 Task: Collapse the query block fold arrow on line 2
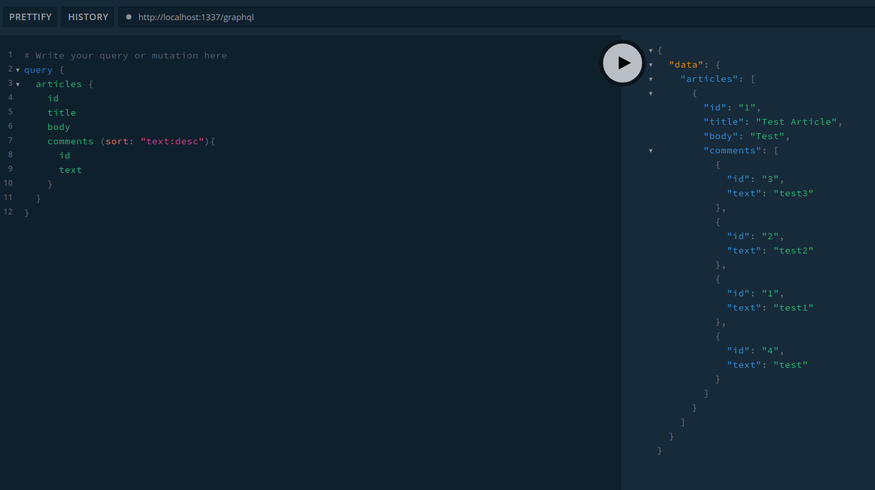click(x=18, y=70)
